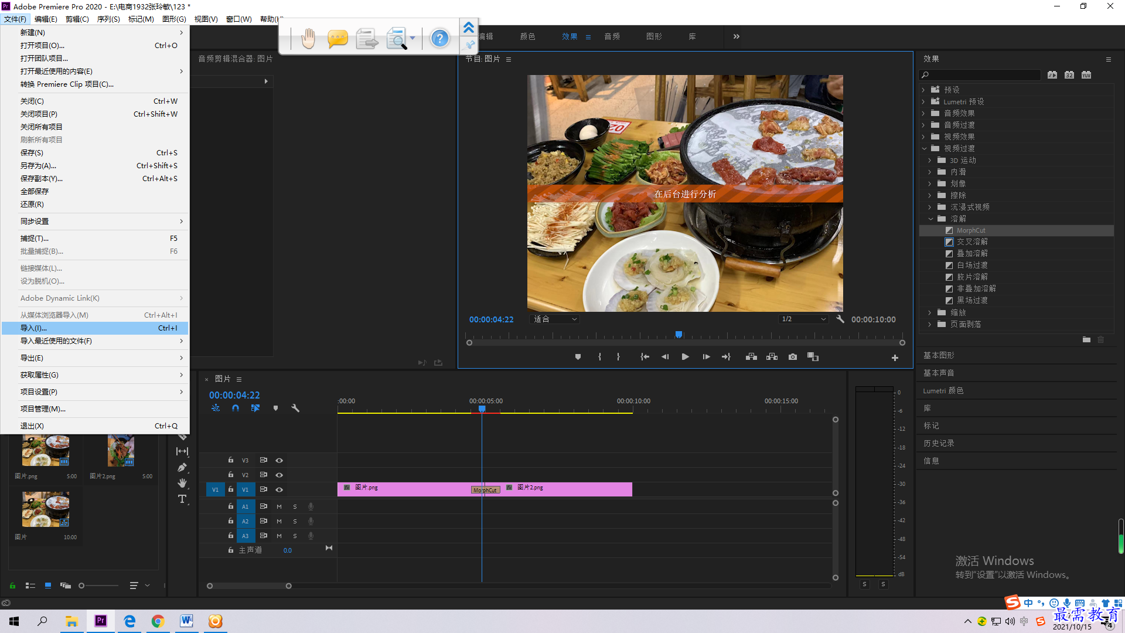Select 图片2.png thumbnail in project panel
1125x633 pixels.
(x=121, y=450)
